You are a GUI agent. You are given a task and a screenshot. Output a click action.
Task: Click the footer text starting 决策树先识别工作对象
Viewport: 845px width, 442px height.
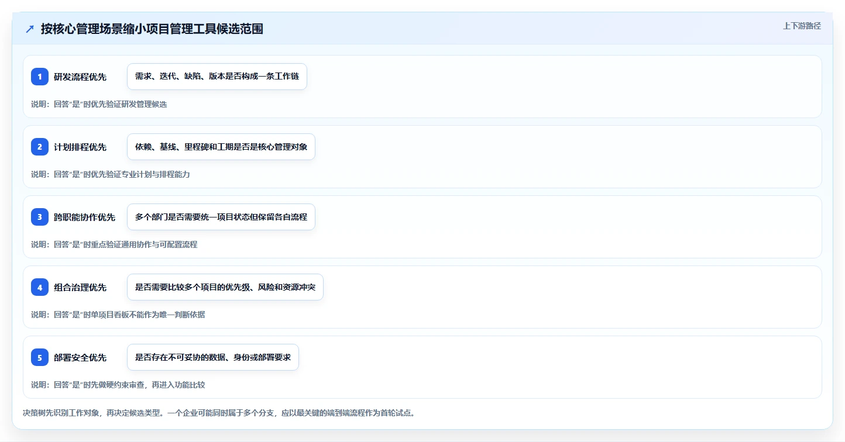219,413
